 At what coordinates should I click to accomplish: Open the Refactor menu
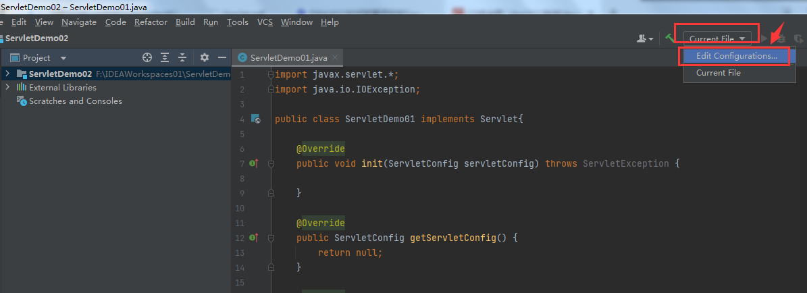(x=151, y=22)
